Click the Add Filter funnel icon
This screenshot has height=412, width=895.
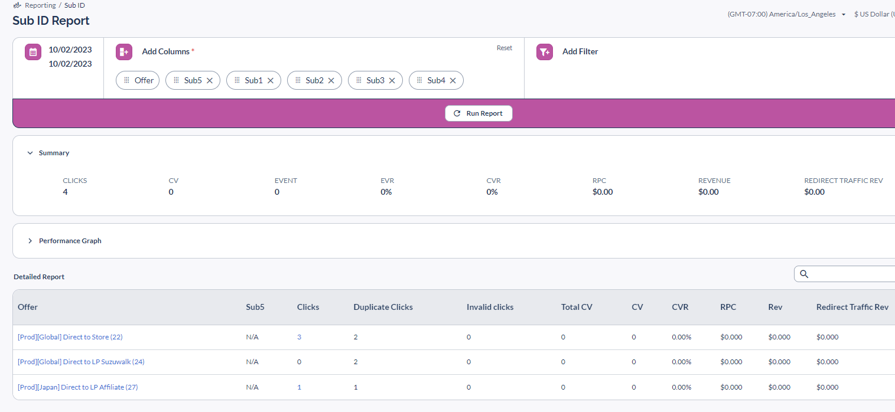coord(544,52)
